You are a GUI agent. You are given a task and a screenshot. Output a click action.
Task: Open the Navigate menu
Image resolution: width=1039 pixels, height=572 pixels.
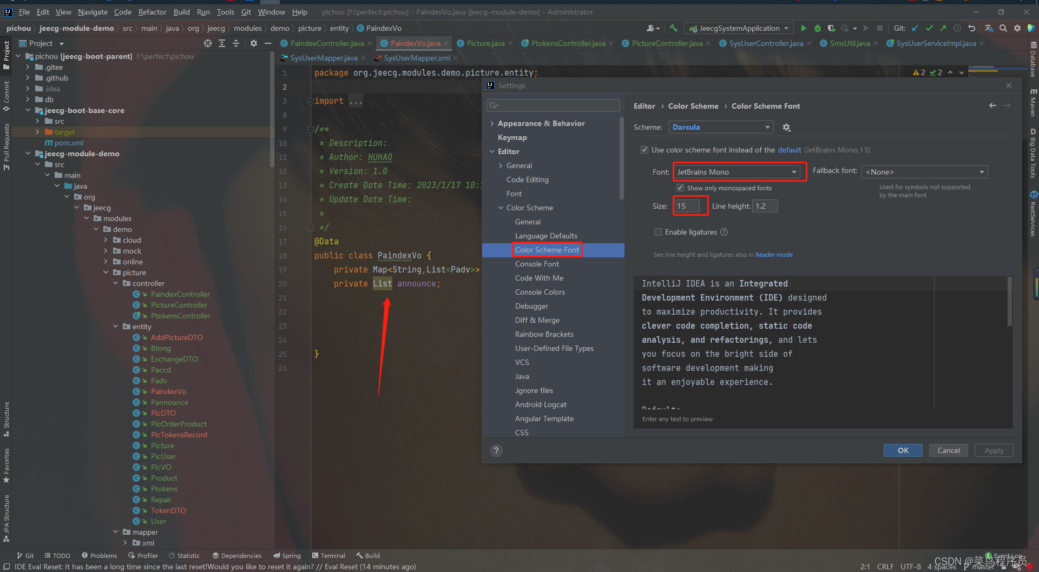tap(93, 12)
